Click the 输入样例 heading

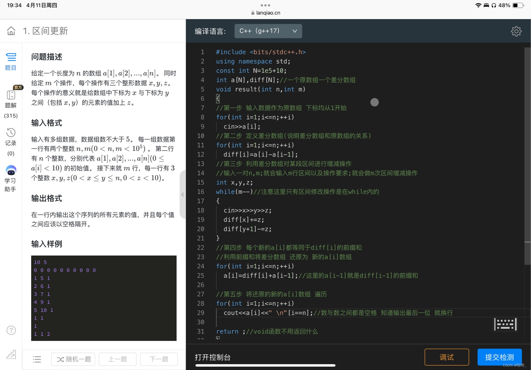[x=47, y=244]
